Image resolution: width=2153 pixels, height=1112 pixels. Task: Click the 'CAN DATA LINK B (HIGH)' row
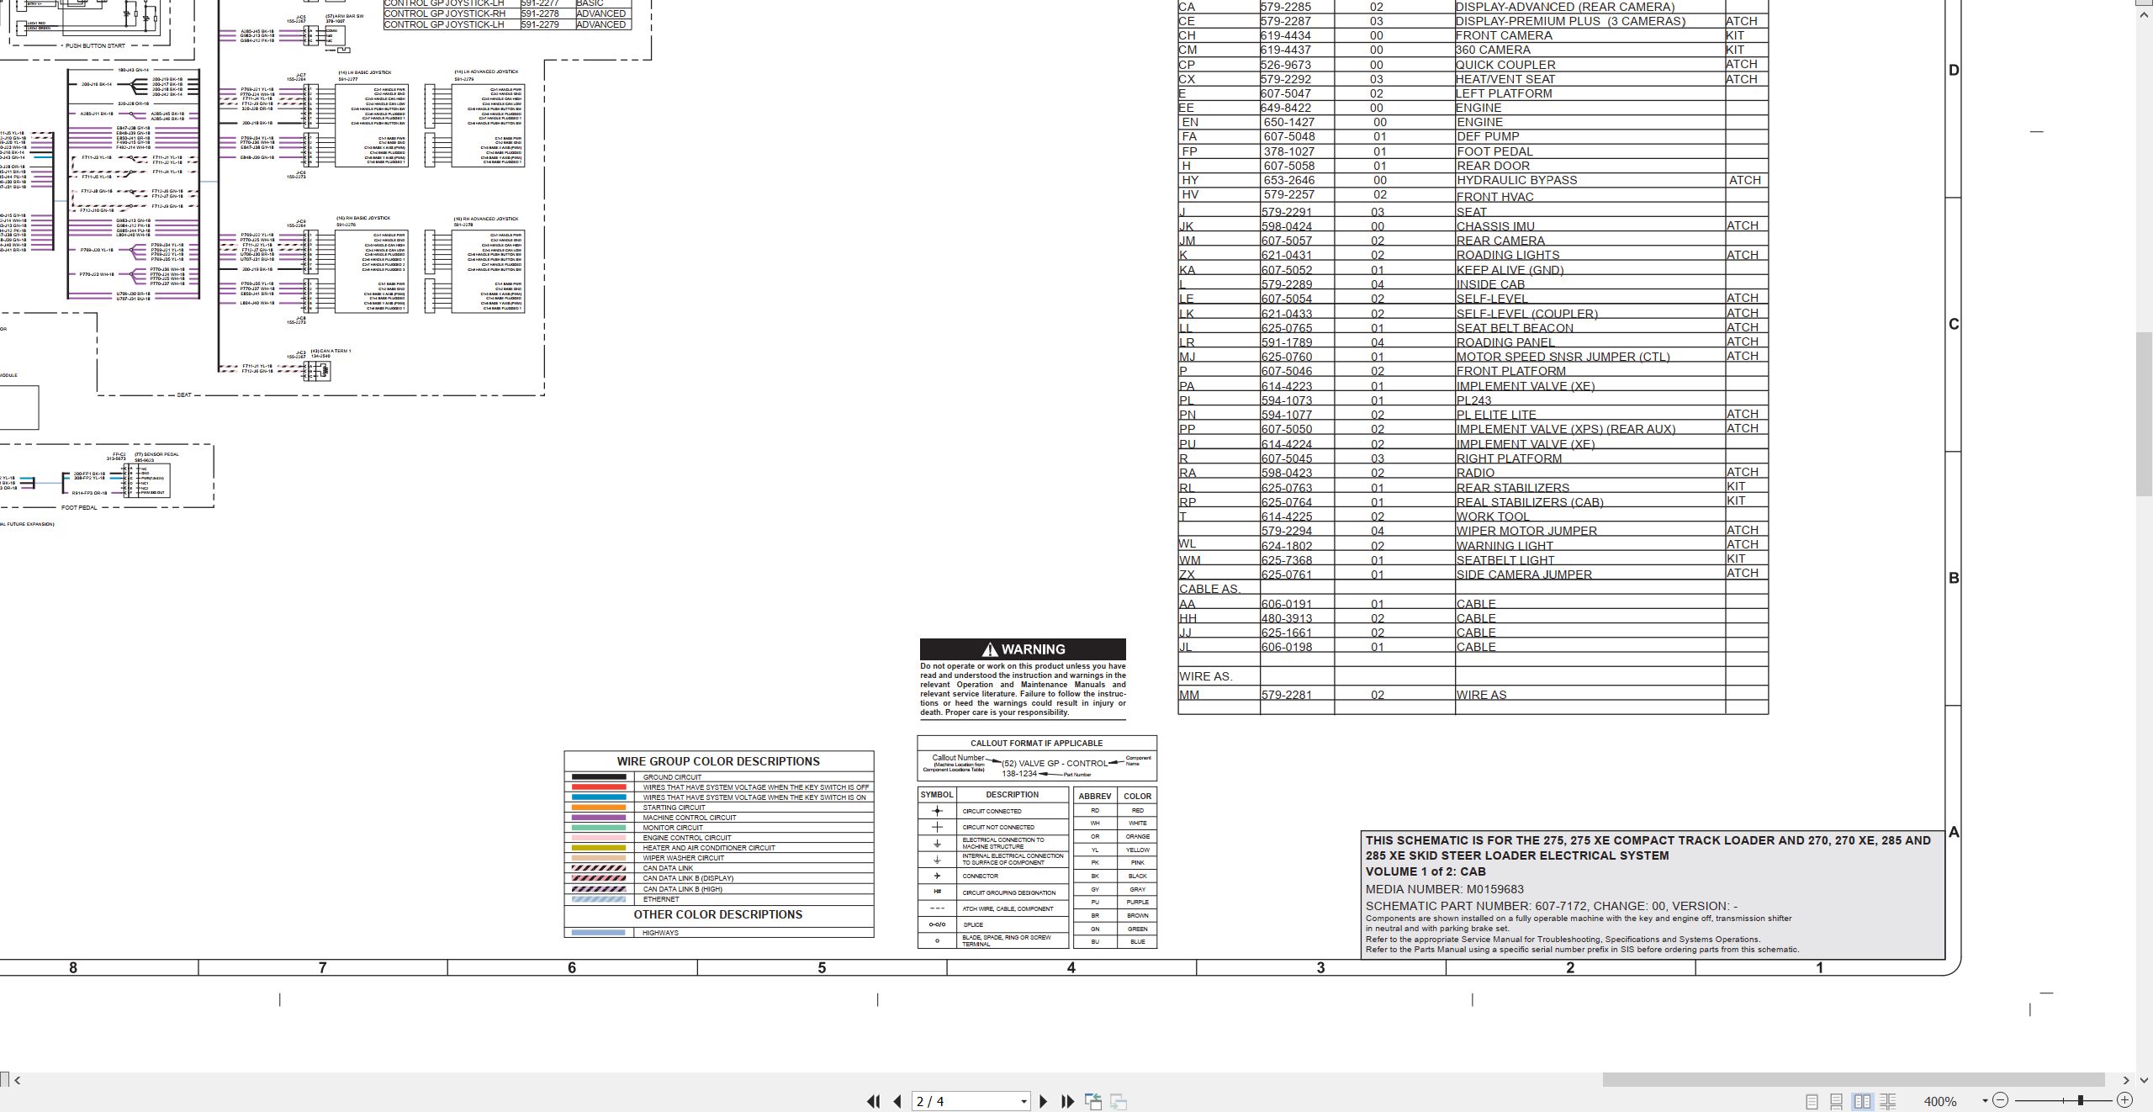point(719,889)
